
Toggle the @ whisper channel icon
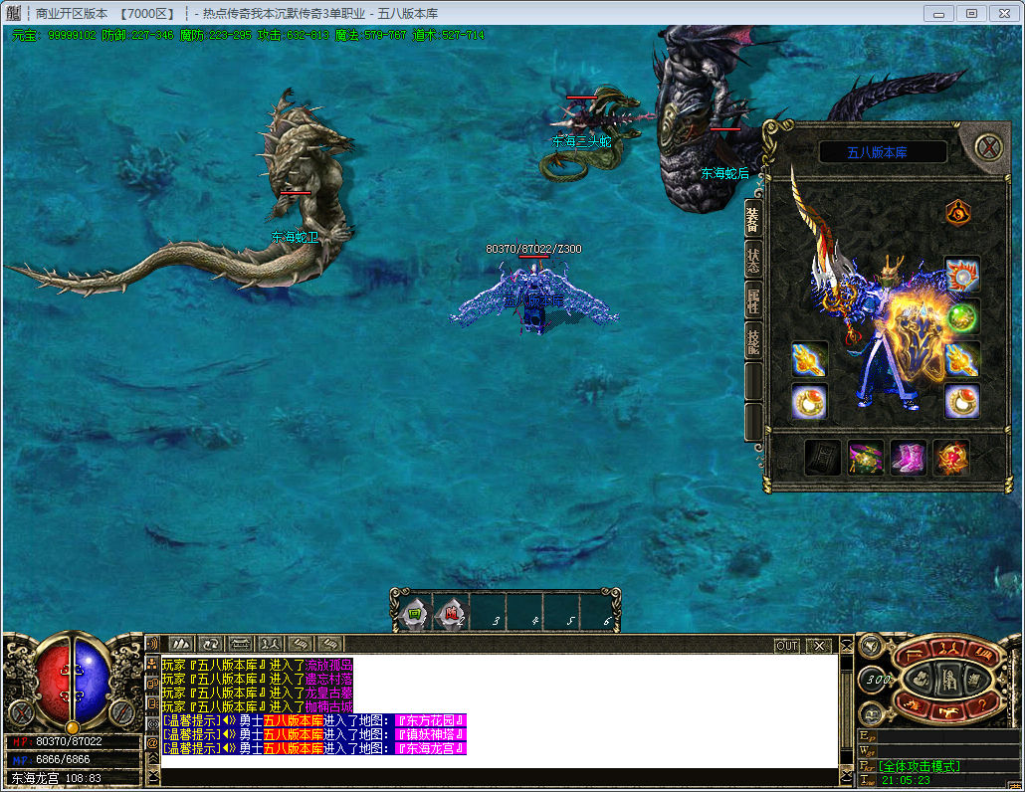click(x=152, y=743)
